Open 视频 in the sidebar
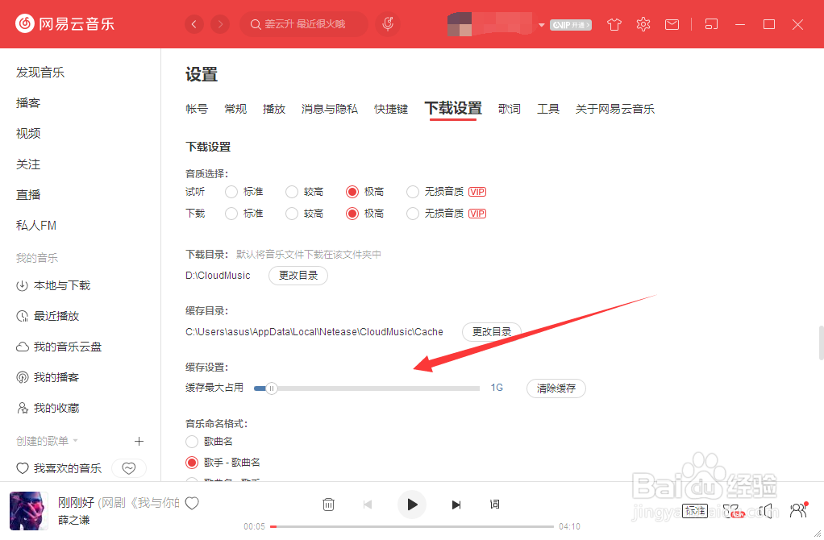Viewport: 824px width, 540px height. [x=28, y=134]
